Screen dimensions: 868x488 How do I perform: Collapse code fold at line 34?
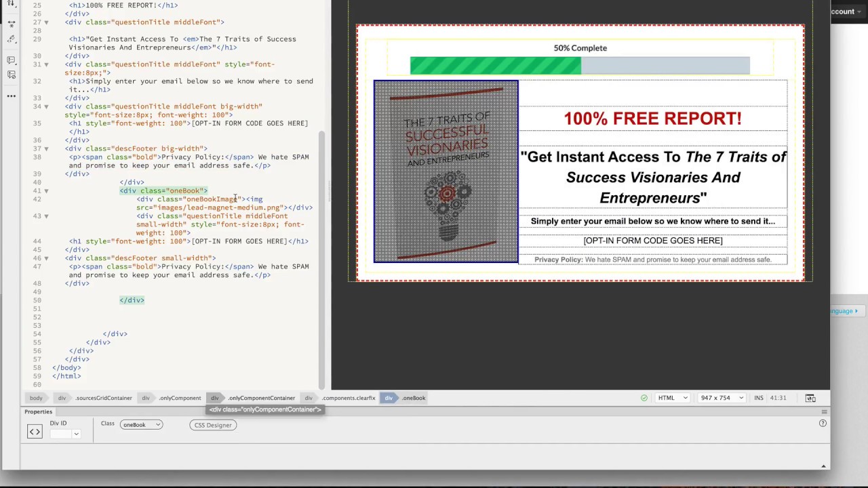[x=46, y=106]
